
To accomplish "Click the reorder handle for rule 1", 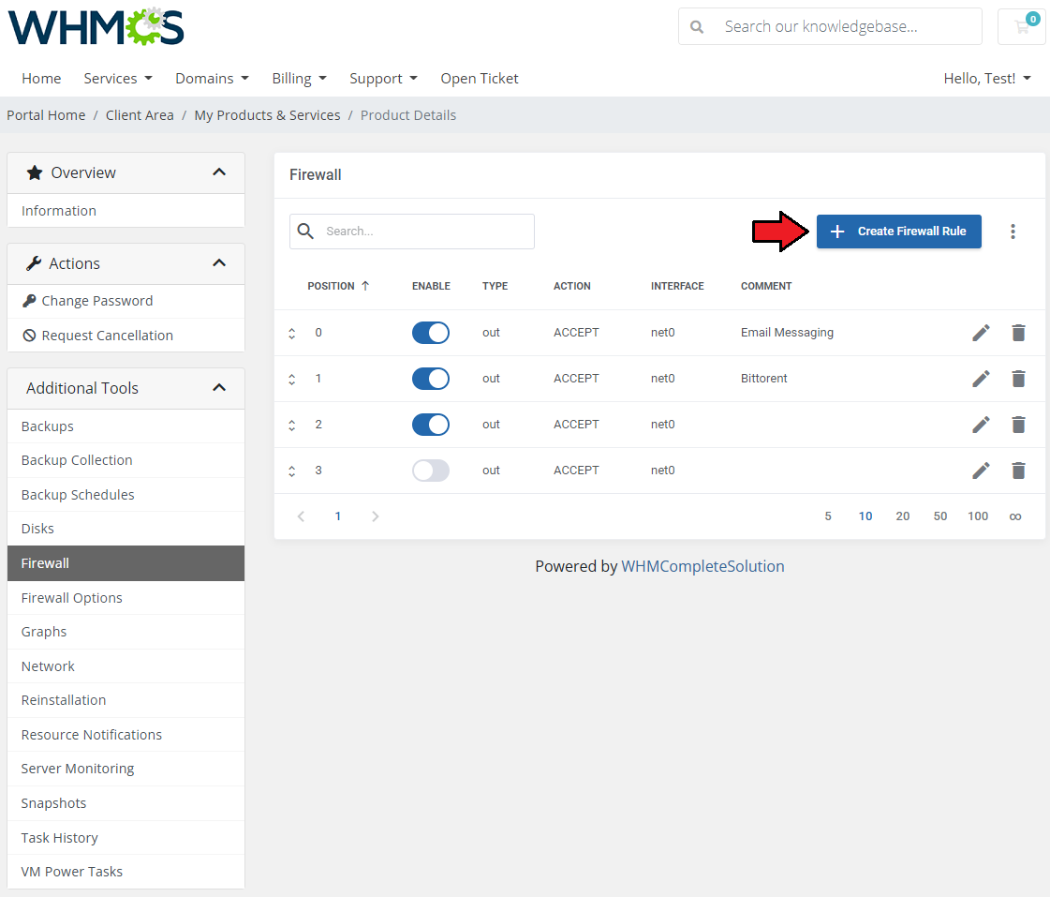I will tap(292, 380).
